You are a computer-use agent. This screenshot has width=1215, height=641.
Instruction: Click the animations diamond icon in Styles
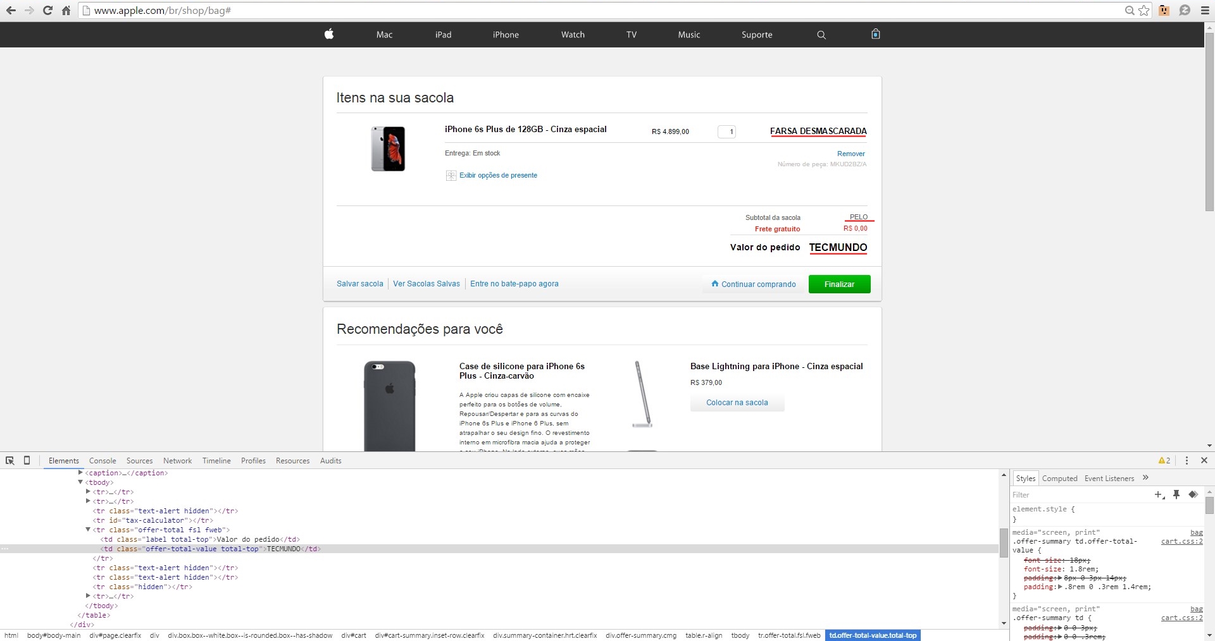coord(1193,494)
